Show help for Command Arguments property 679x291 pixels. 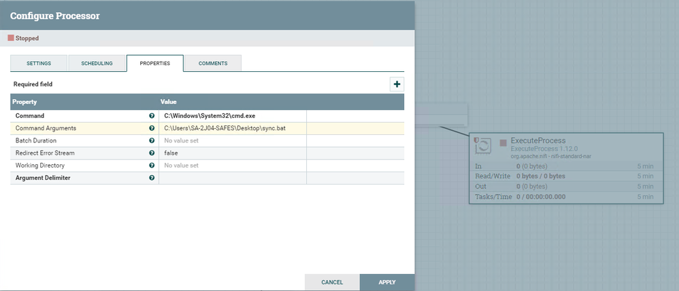point(152,128)
